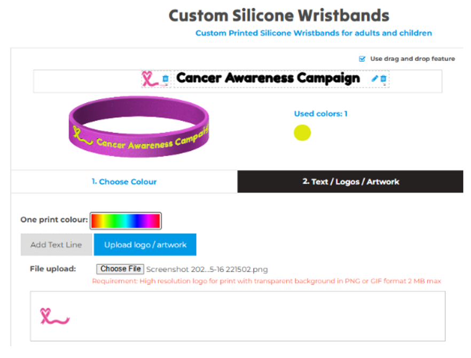Delete the ribbon logo using its trash icon
Screen dimensions: 471x358
point(165,79)
